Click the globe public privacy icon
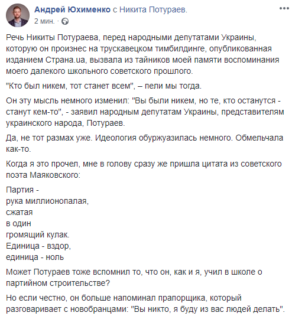The width and height of the screenshot is (292, 316). 65,21
